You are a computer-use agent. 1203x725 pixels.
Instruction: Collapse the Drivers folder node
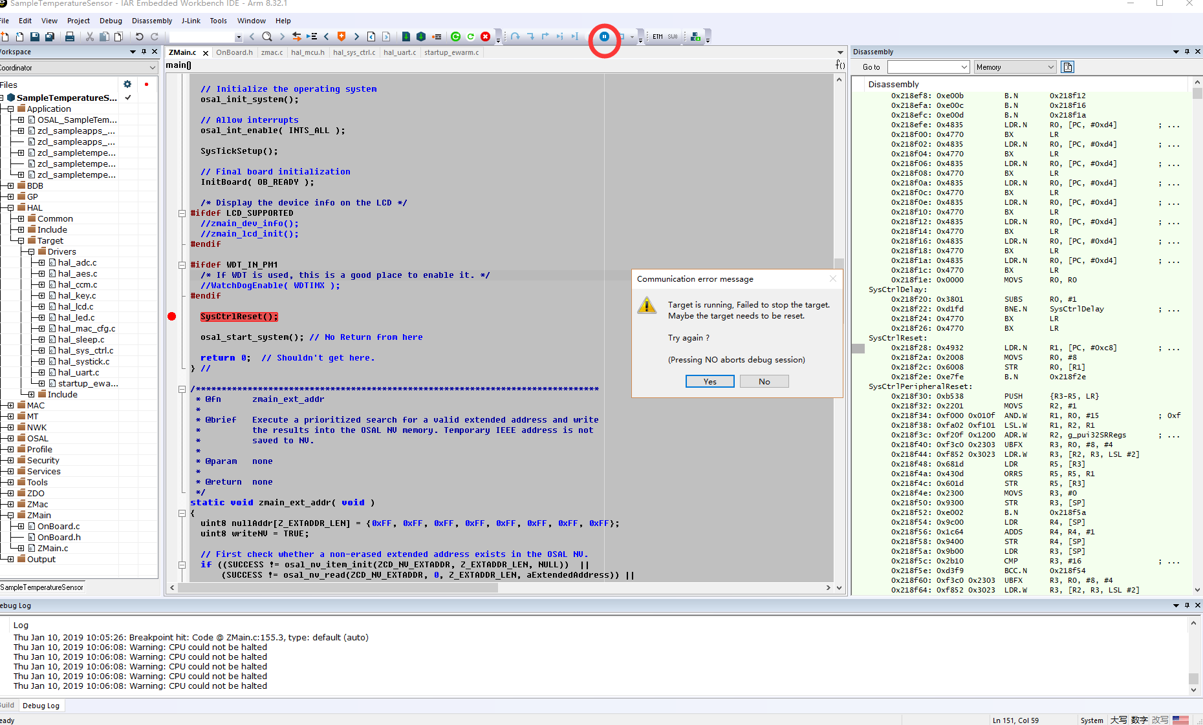tap(32, 252)
